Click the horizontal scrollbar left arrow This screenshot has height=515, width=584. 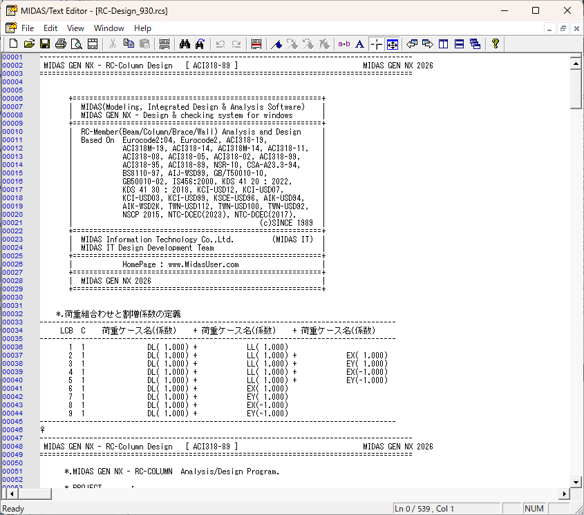pyautogui.click(x=12, y=494)
